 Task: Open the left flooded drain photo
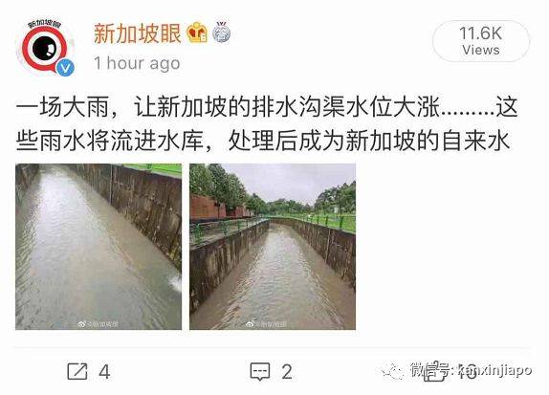[99, 247]
